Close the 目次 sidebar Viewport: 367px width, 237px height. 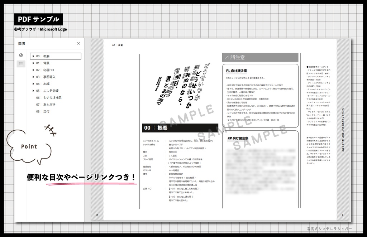[x=78, y=43]
